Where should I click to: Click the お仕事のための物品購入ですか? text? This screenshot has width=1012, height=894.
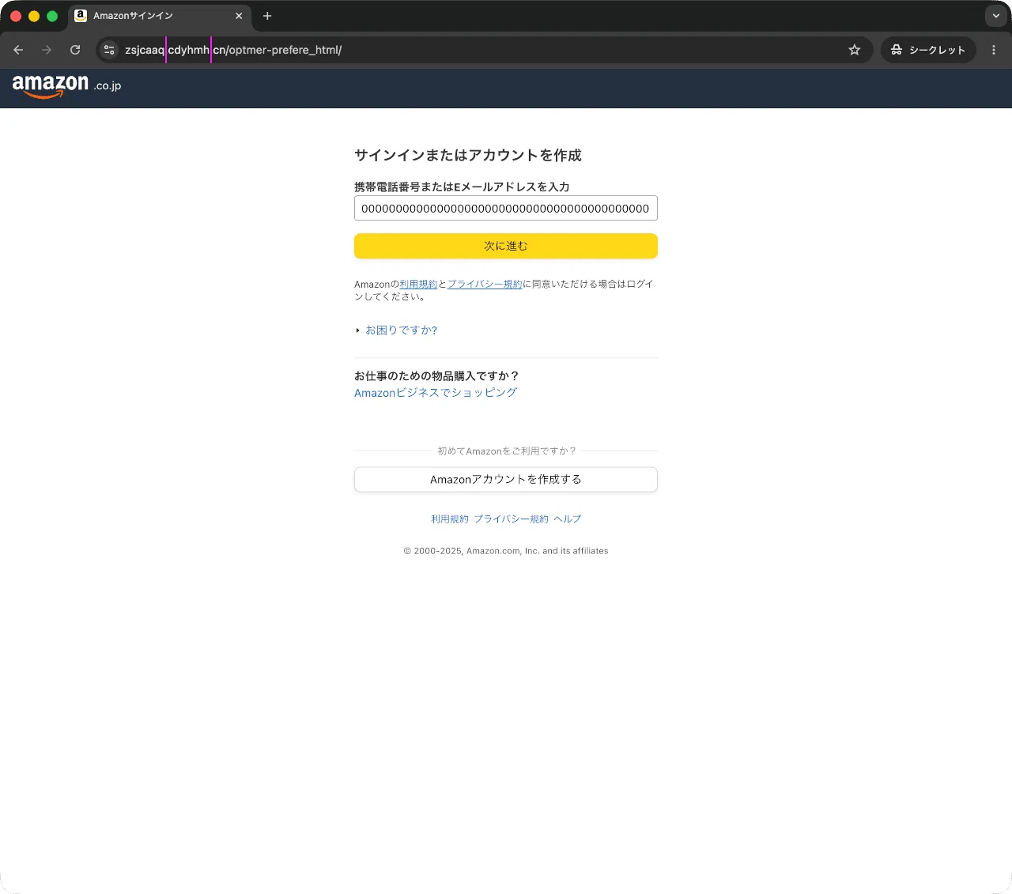[x=437, y=376]
